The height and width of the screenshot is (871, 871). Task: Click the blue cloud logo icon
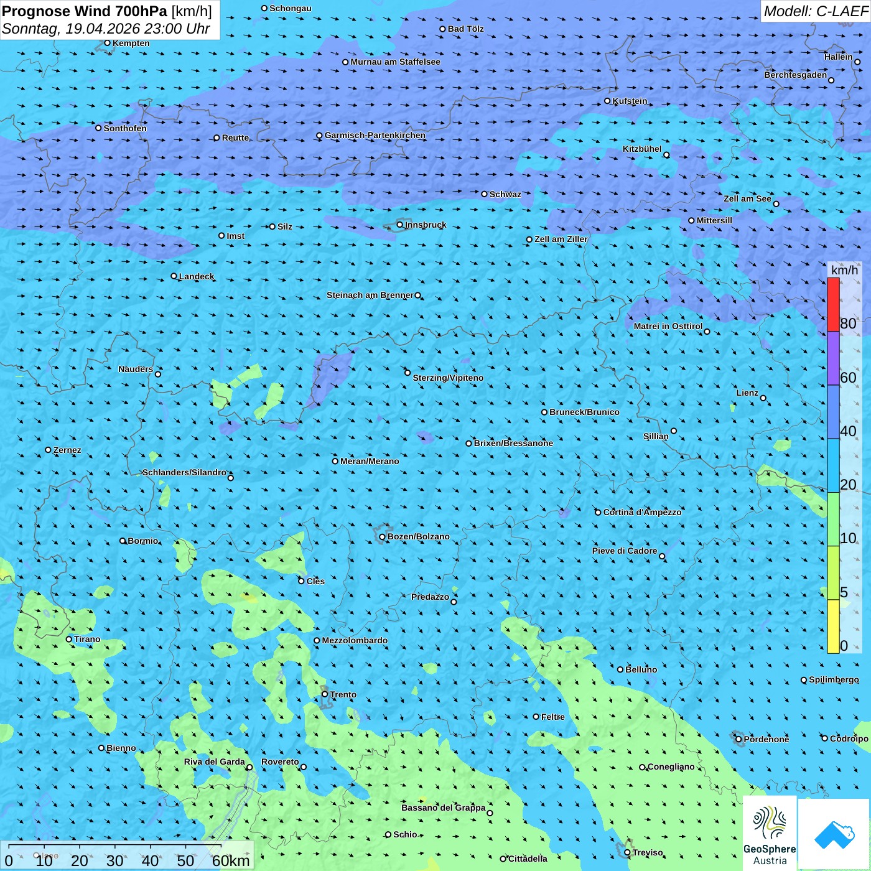tap(834, 834)
